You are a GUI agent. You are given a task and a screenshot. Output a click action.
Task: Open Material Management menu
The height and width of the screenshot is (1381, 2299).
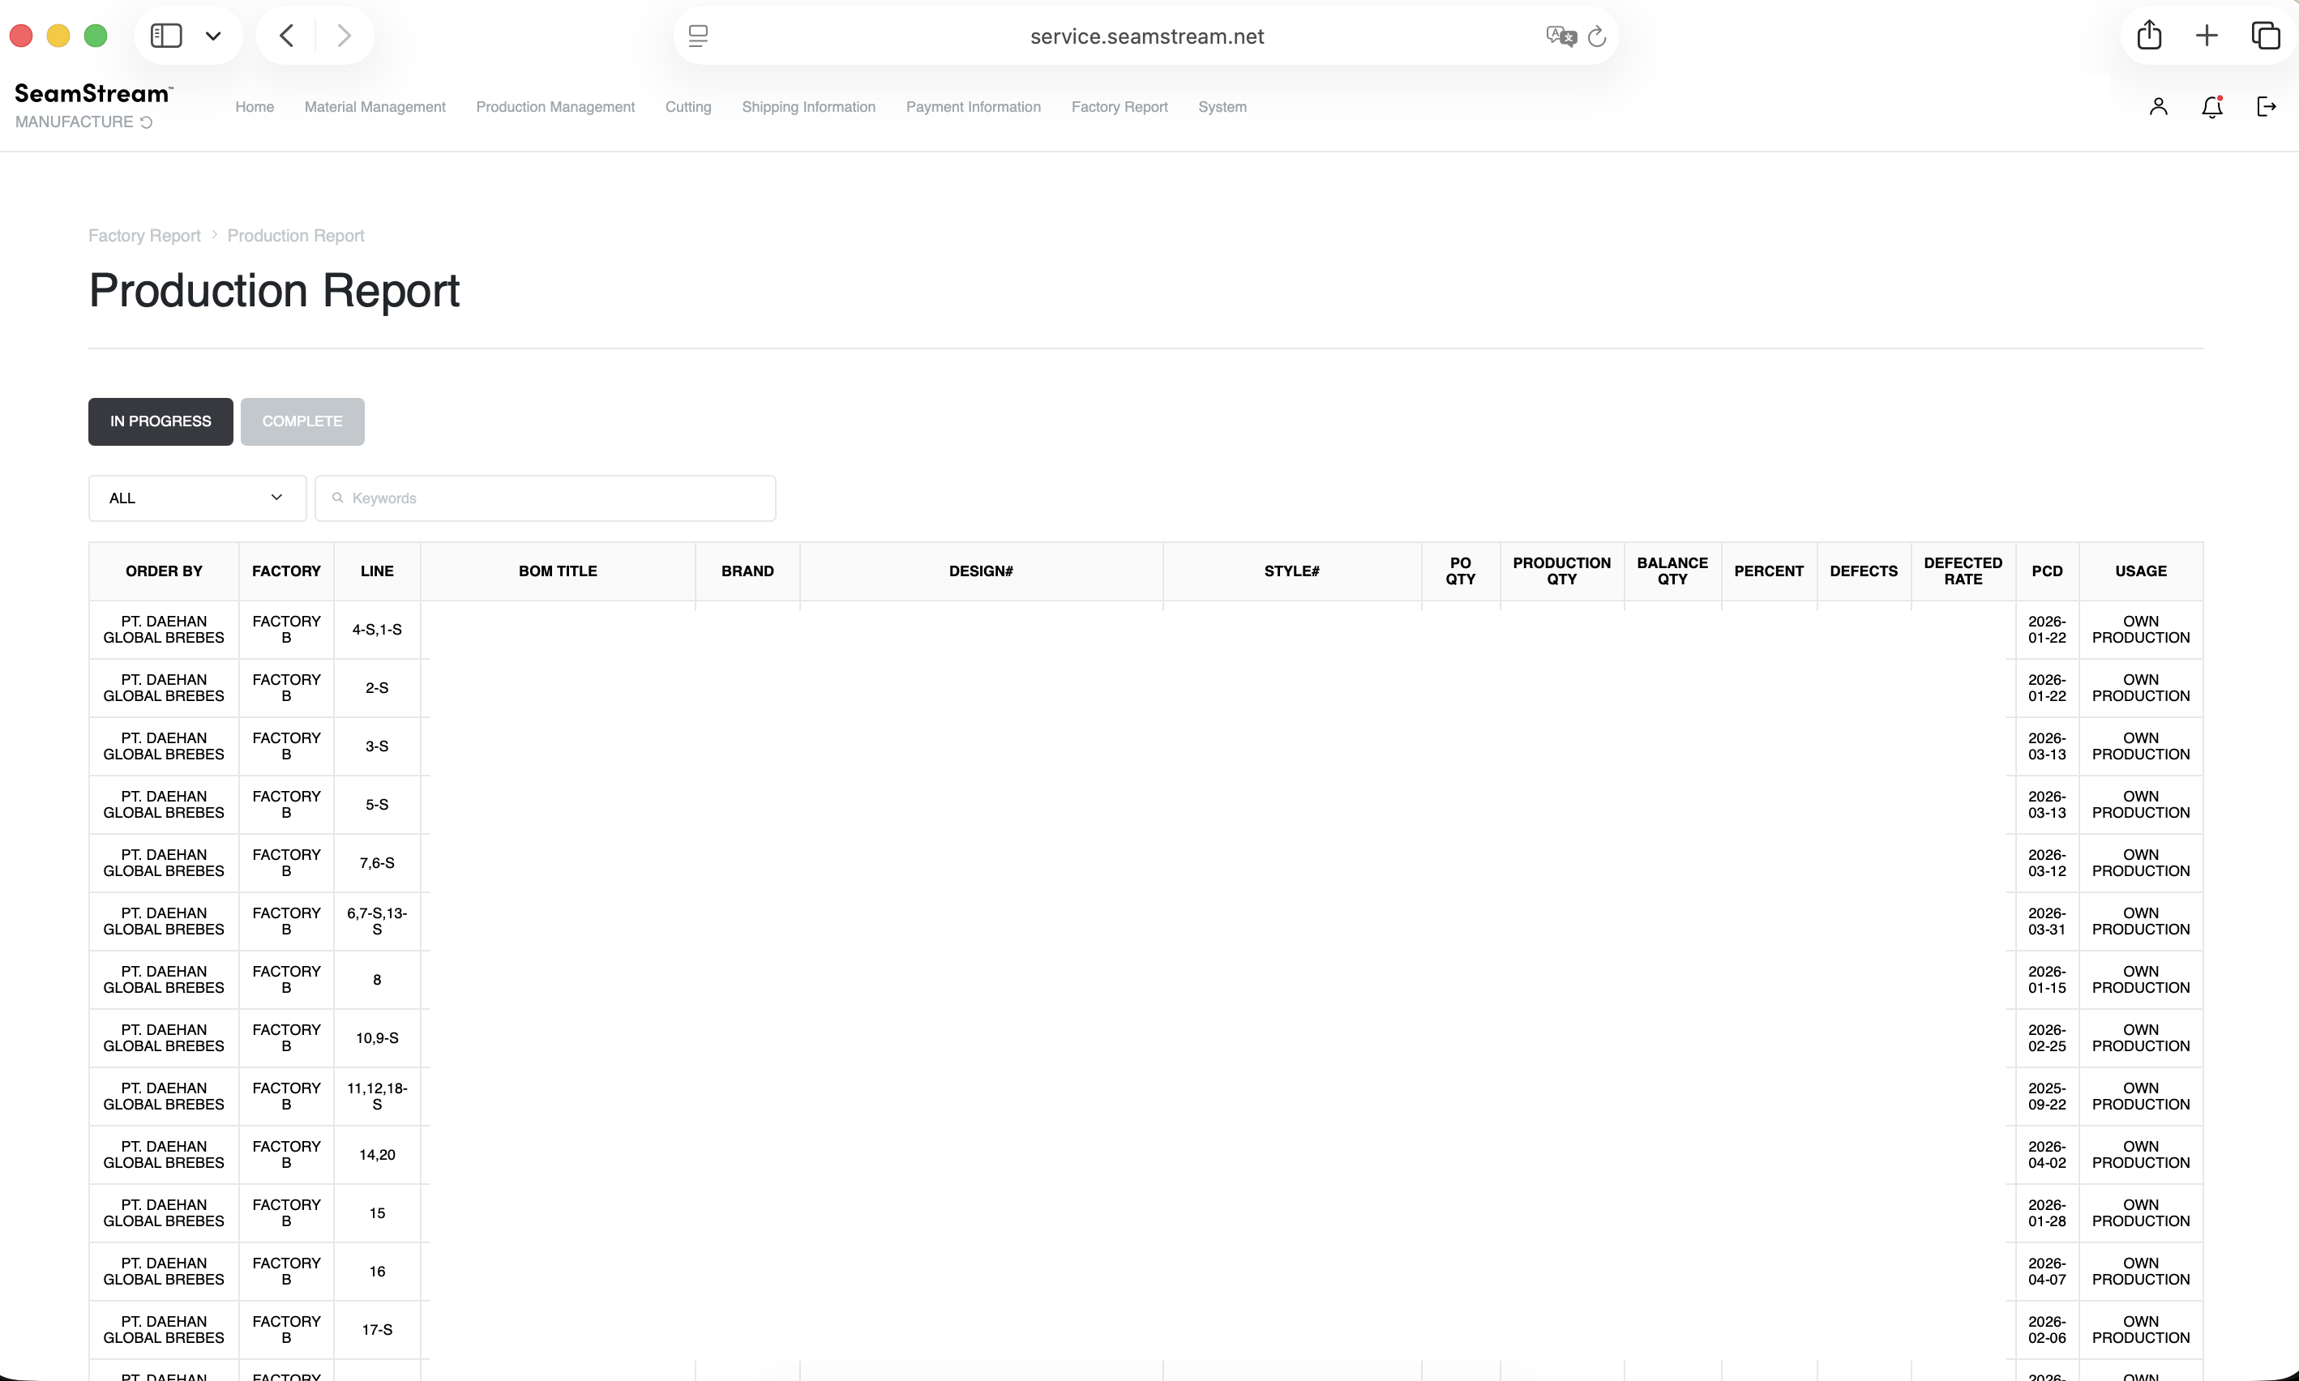coord(375,107)
